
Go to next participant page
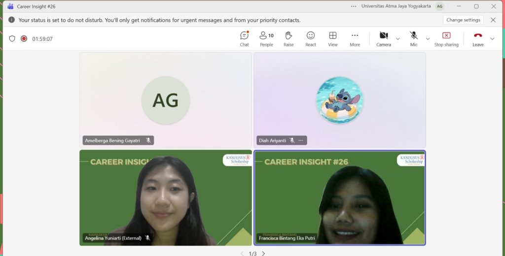263,254
